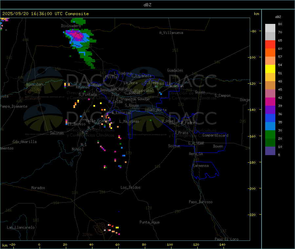Click the white 70-80 dBZ legend swatch
This screenshot has height=249, width=295.
coord(270,28)
